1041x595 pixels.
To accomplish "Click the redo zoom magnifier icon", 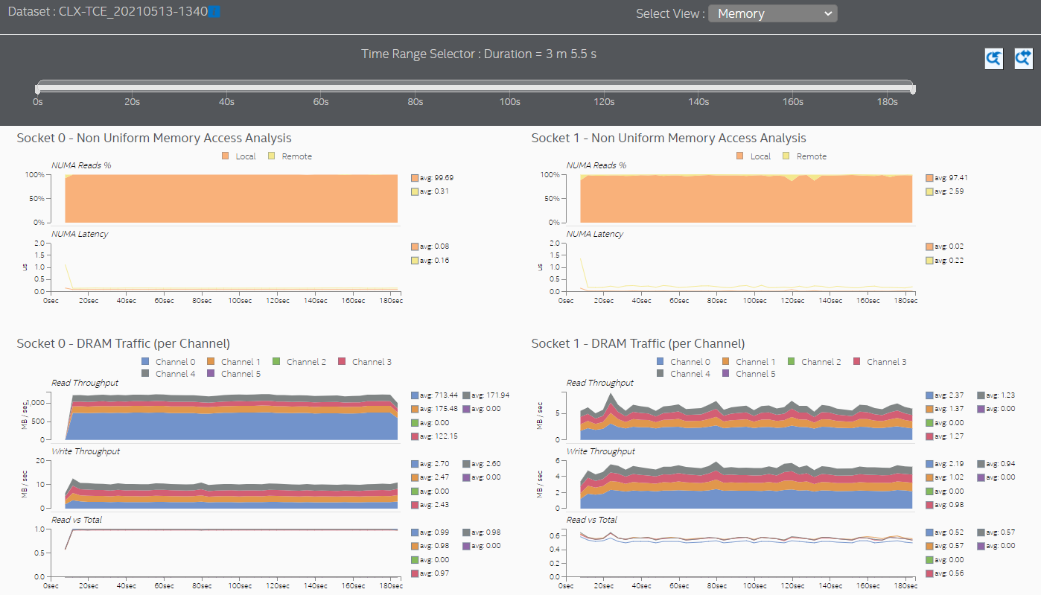I will 1023,59.
